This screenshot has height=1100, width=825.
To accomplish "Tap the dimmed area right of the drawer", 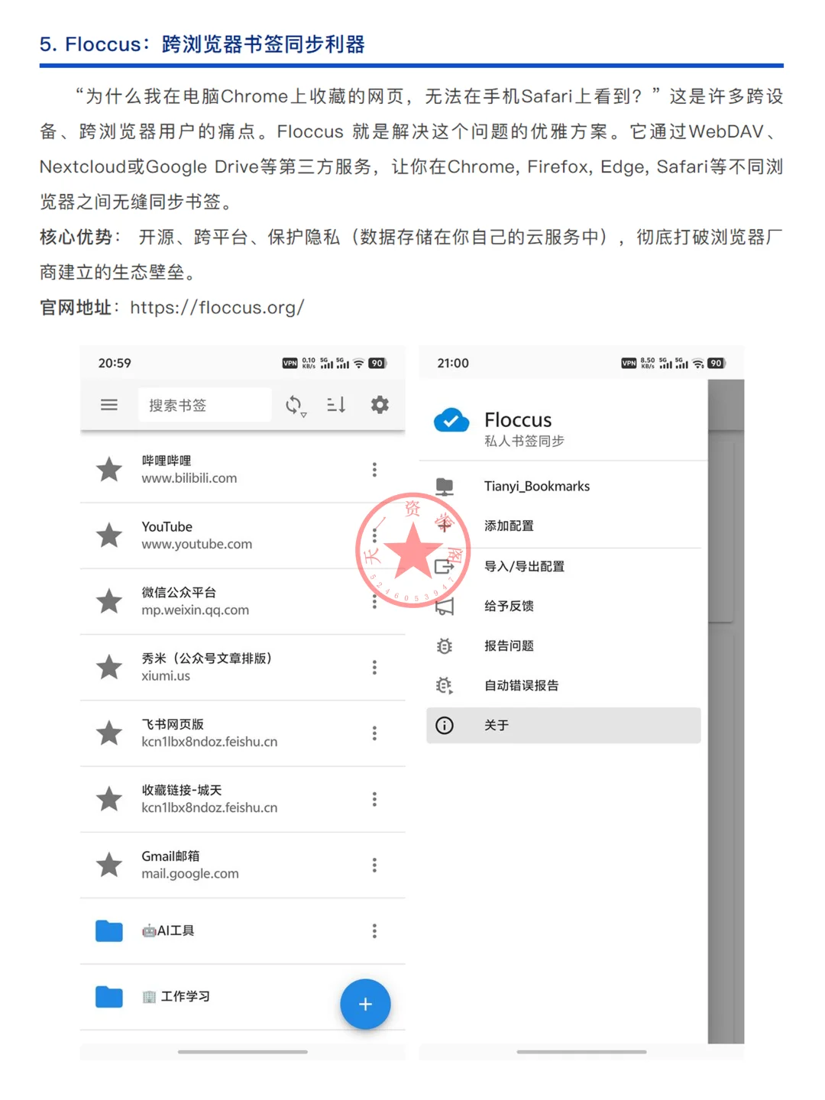I will 726,710.
